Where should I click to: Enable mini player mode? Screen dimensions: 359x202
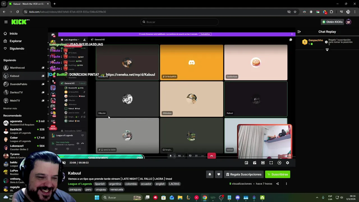tap(246, 163)
